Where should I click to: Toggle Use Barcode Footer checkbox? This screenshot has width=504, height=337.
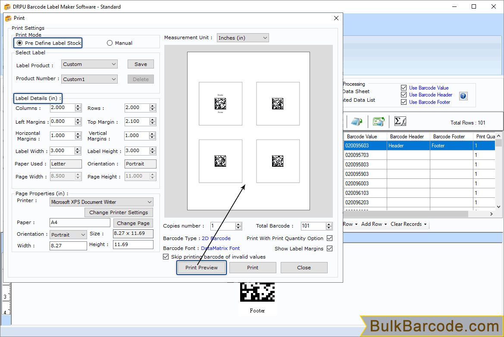[404, 102]
